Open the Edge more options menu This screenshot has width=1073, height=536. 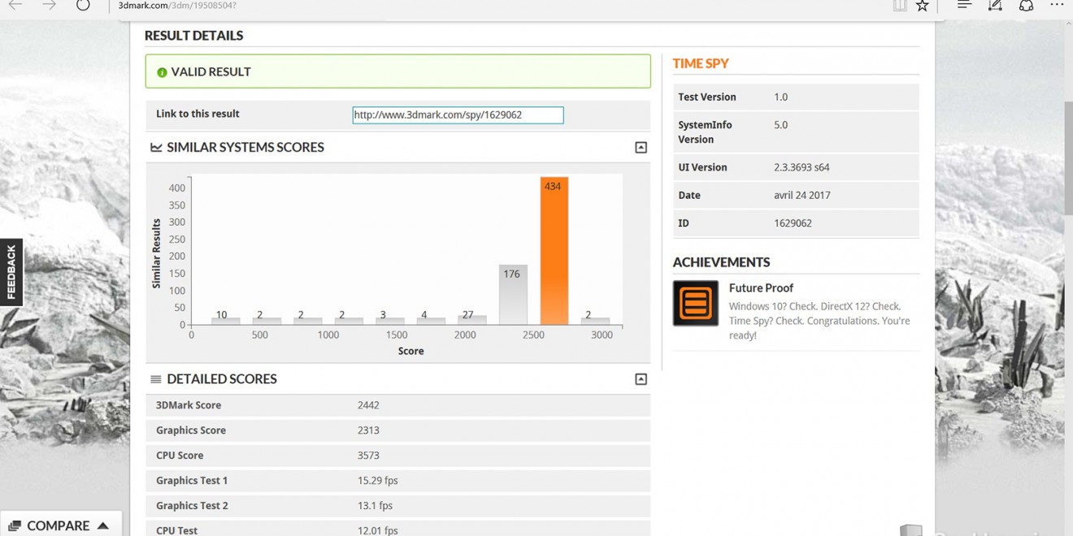(1056, 5)
